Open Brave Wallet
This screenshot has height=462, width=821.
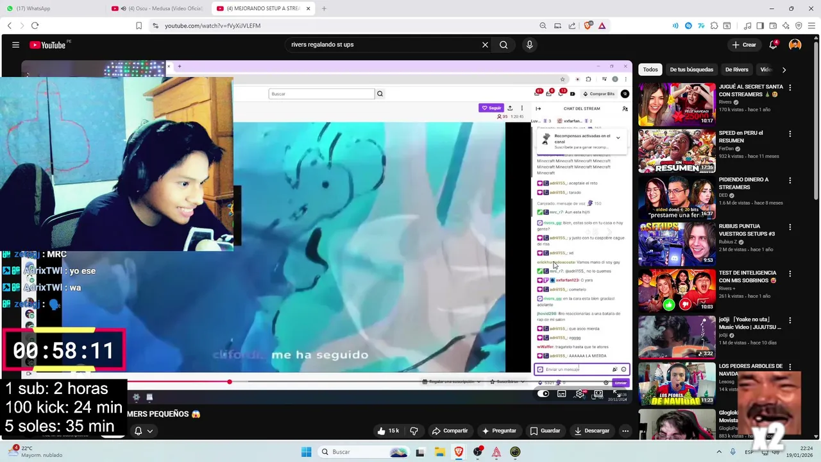(x=773, y=26)
